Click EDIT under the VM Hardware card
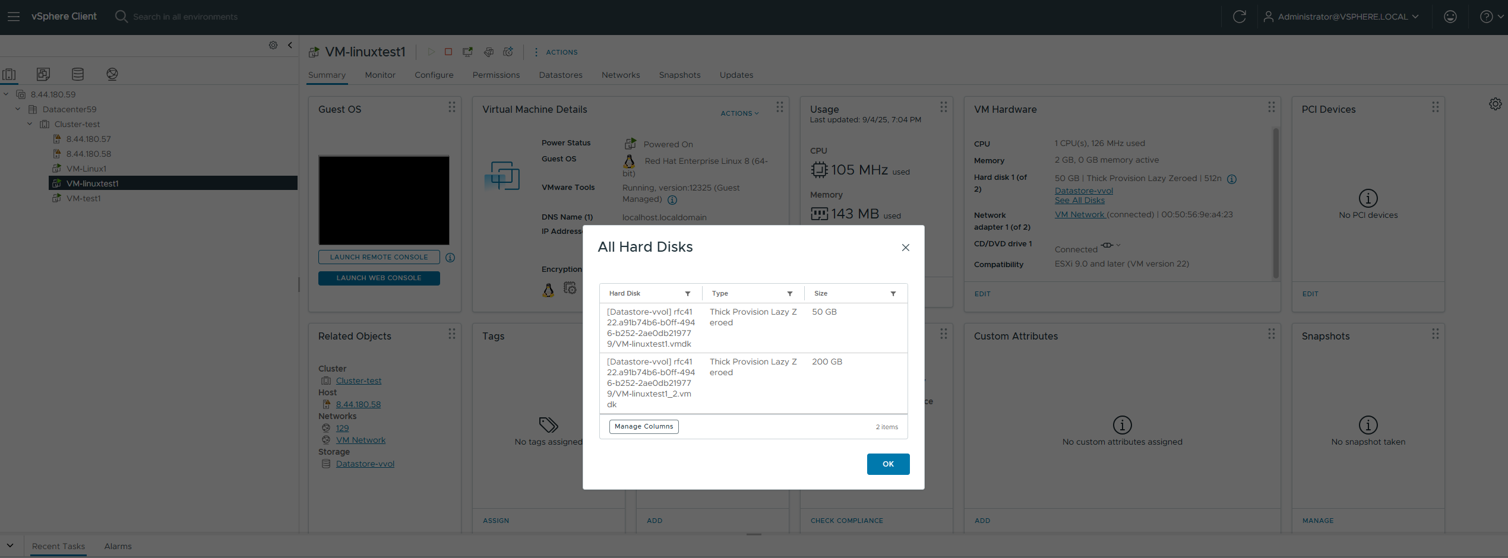 982,294
